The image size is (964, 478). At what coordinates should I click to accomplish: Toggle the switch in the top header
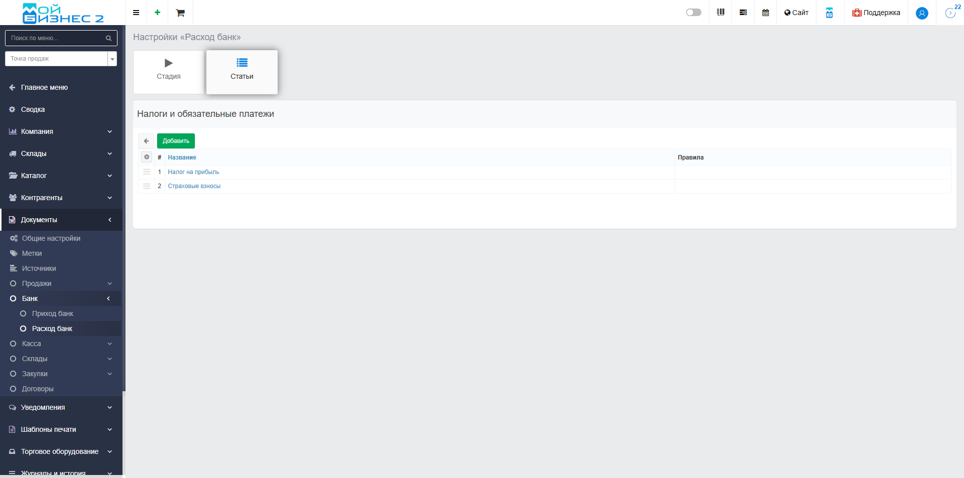(x=693, y=13)
